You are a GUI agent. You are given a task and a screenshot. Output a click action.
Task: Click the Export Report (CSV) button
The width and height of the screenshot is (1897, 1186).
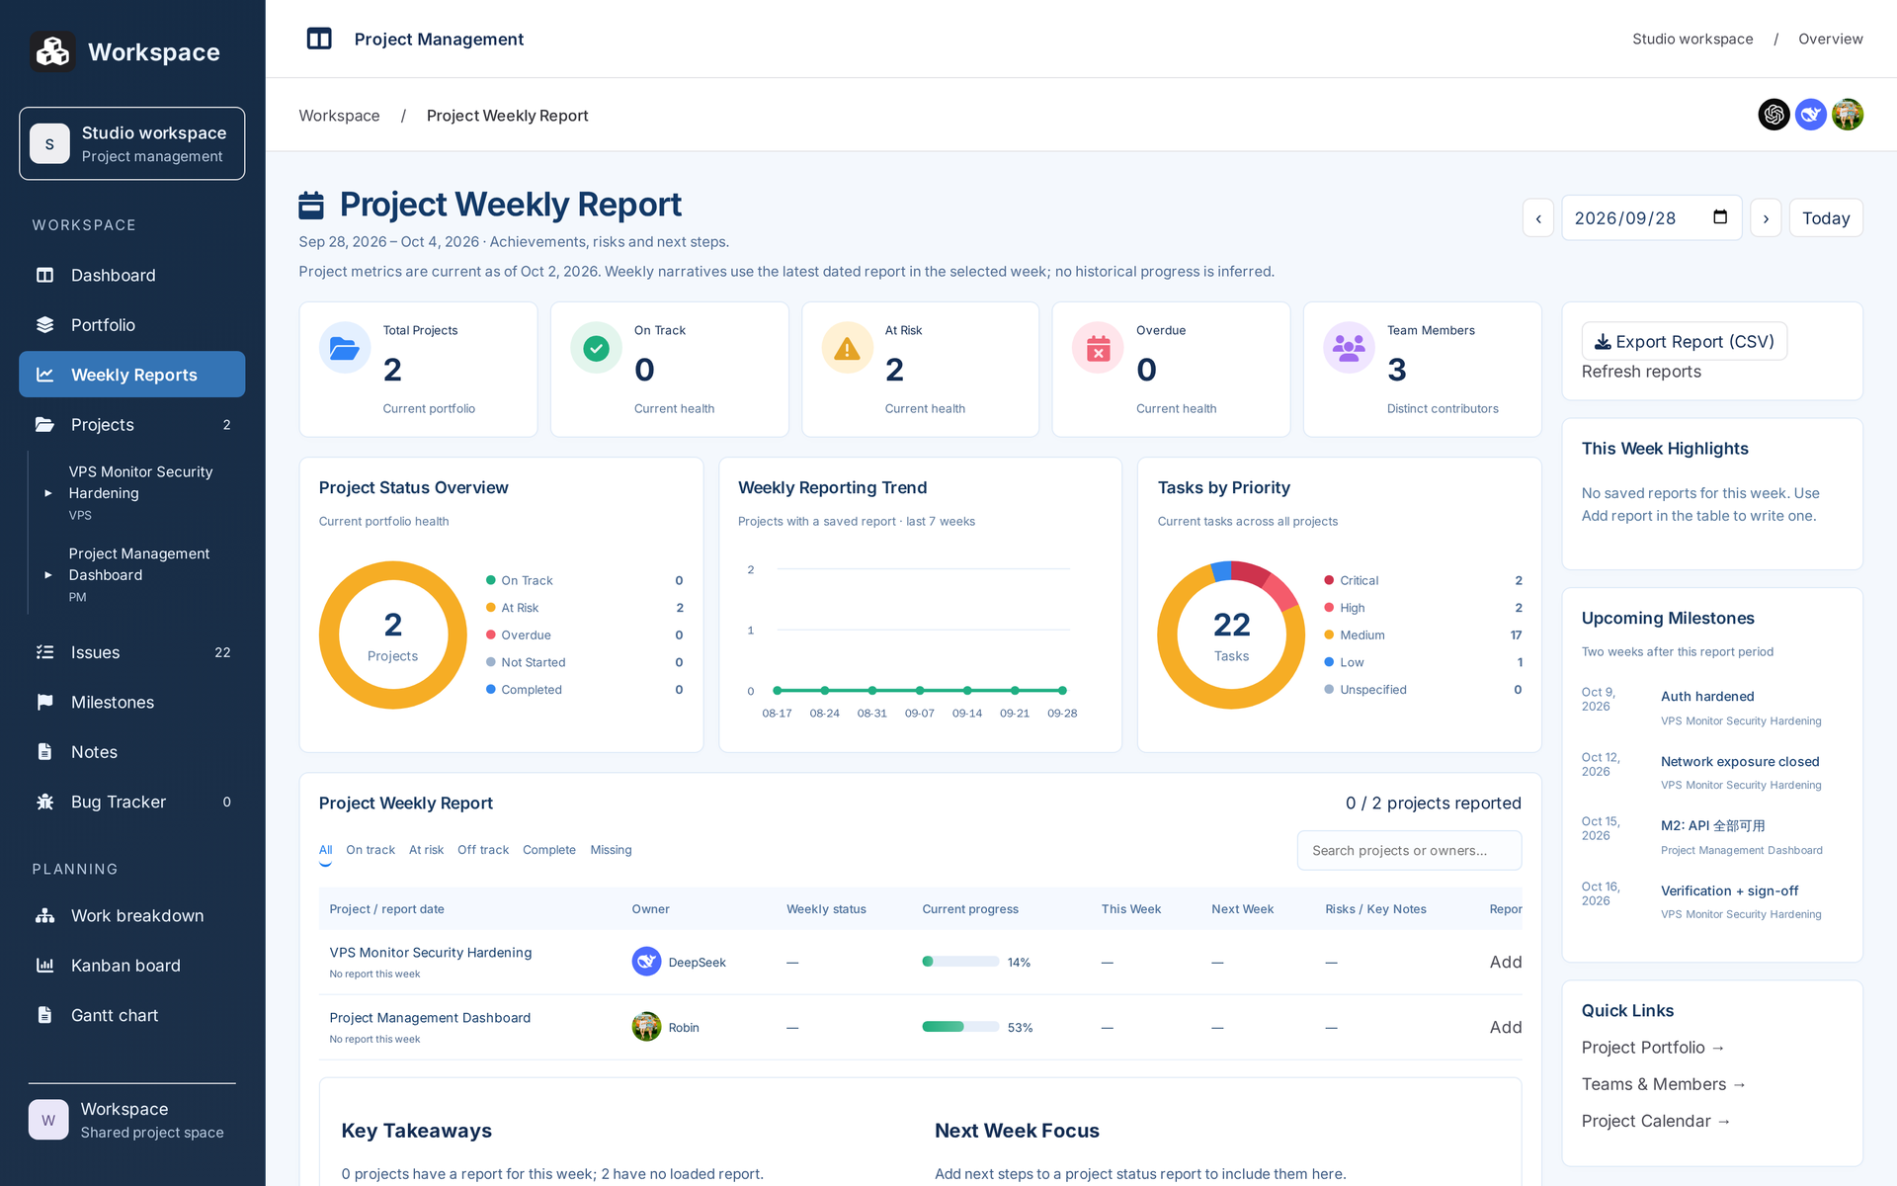coord(1684,341)
